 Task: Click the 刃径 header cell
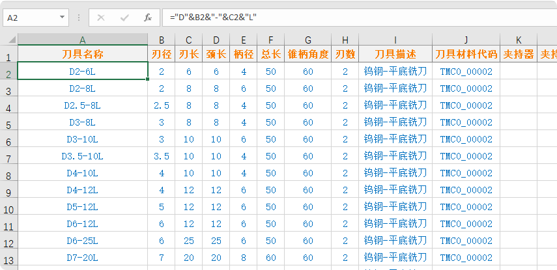(162, 54)
